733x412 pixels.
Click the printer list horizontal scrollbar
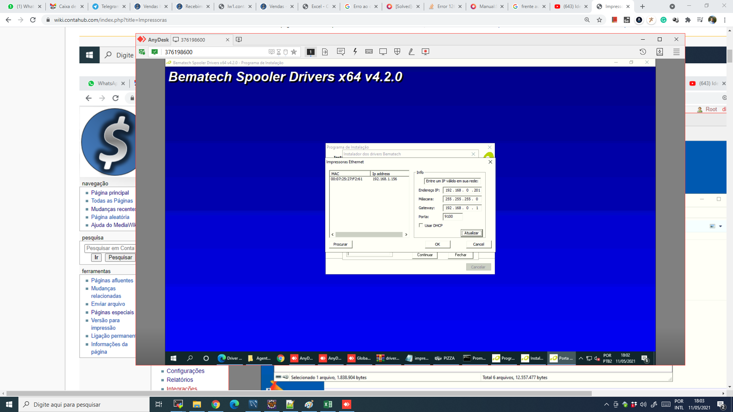[369, 235]
